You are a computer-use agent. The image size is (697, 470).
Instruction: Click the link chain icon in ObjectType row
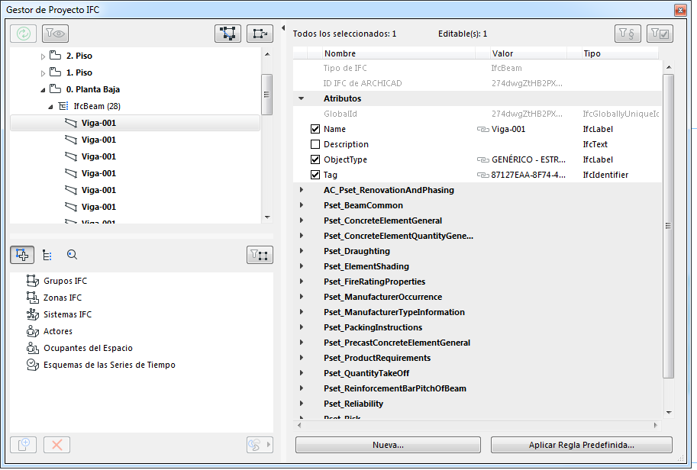click(482, 160)
